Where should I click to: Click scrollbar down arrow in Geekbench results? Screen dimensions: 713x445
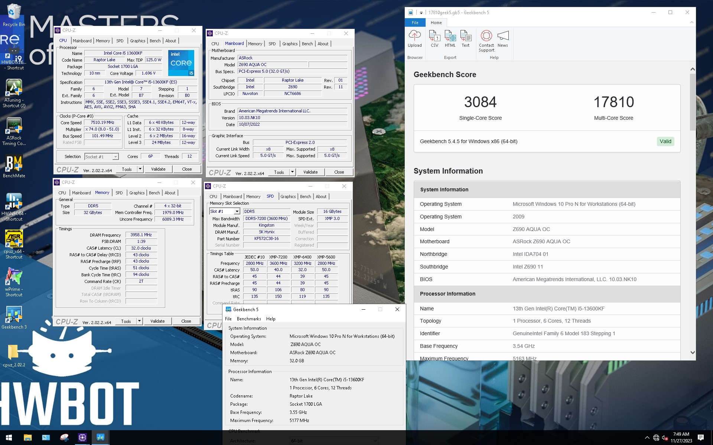click(x=692, y=352)
